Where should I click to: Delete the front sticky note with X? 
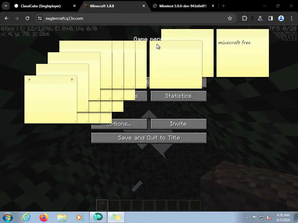(x=72, y=80)
